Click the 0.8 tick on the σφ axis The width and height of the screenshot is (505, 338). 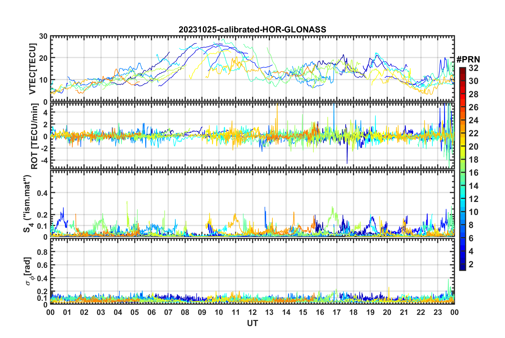click(x=42, y=252)
